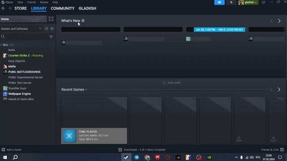
Task: Click the ready to play filter icon
Action: point(52,29)
